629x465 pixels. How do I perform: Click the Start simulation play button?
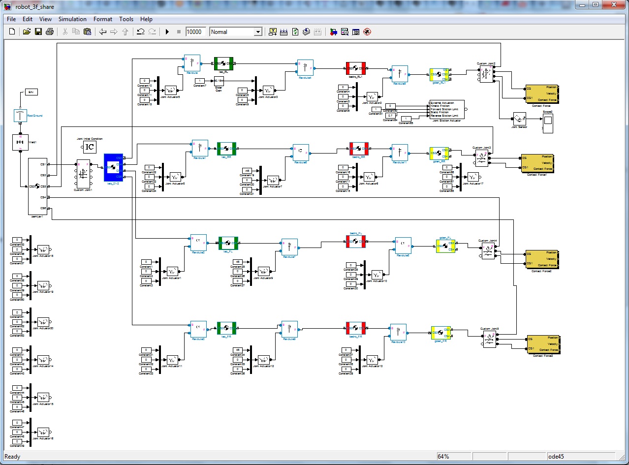point(167,32)
